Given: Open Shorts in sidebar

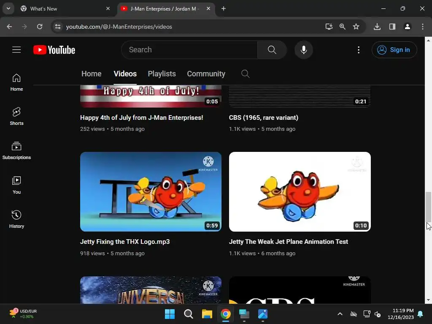Looking at the screenshot, I should click(16, 116).
